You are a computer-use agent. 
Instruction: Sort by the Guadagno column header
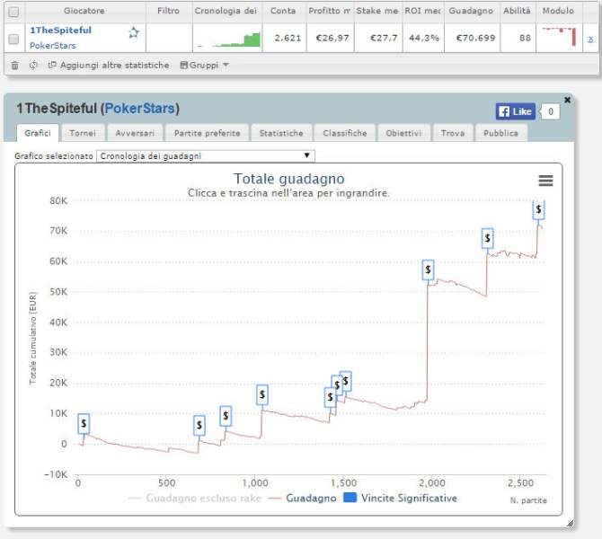[471, 11]
